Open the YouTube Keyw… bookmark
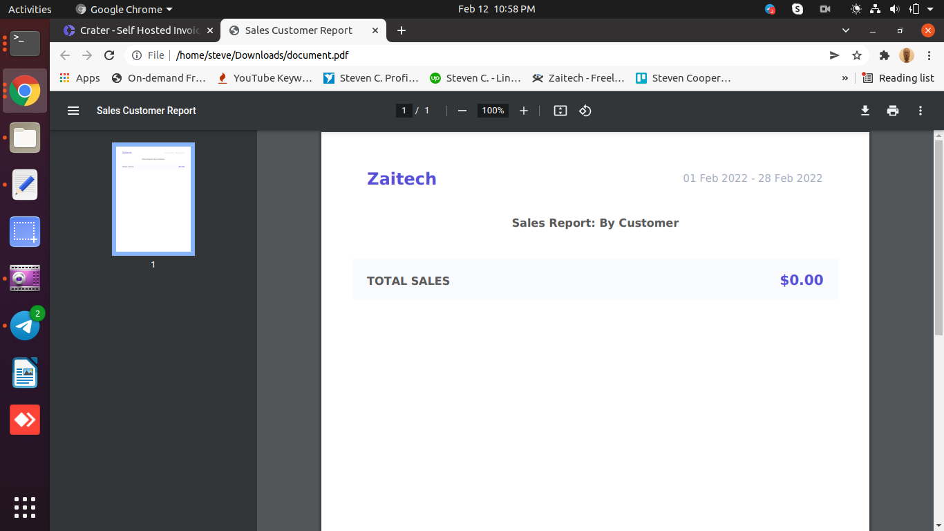 265,78
